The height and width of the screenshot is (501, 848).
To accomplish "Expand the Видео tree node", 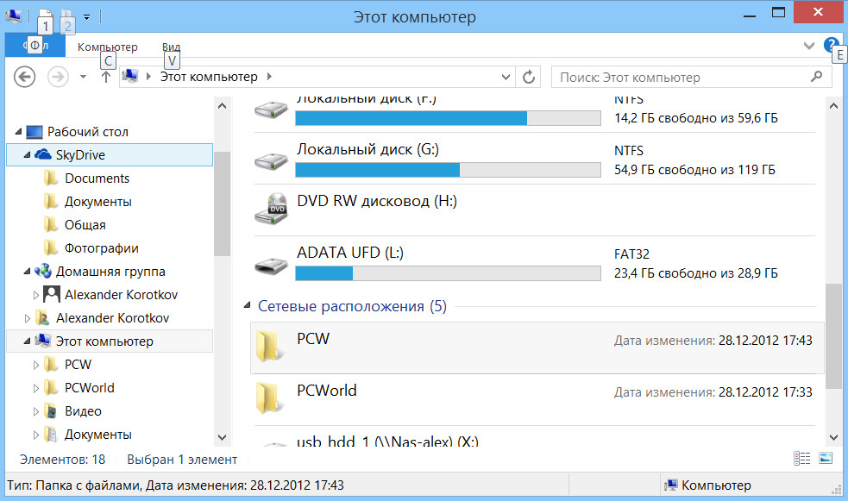I will pyautogui.click(x=36, y=411).
